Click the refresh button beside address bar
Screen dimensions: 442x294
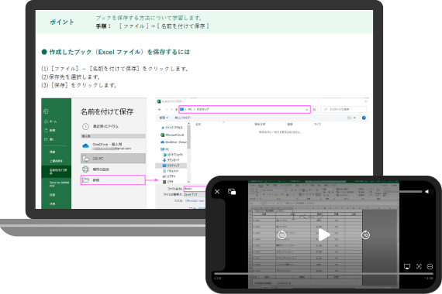pyautogui.click(x=315, y=109)
